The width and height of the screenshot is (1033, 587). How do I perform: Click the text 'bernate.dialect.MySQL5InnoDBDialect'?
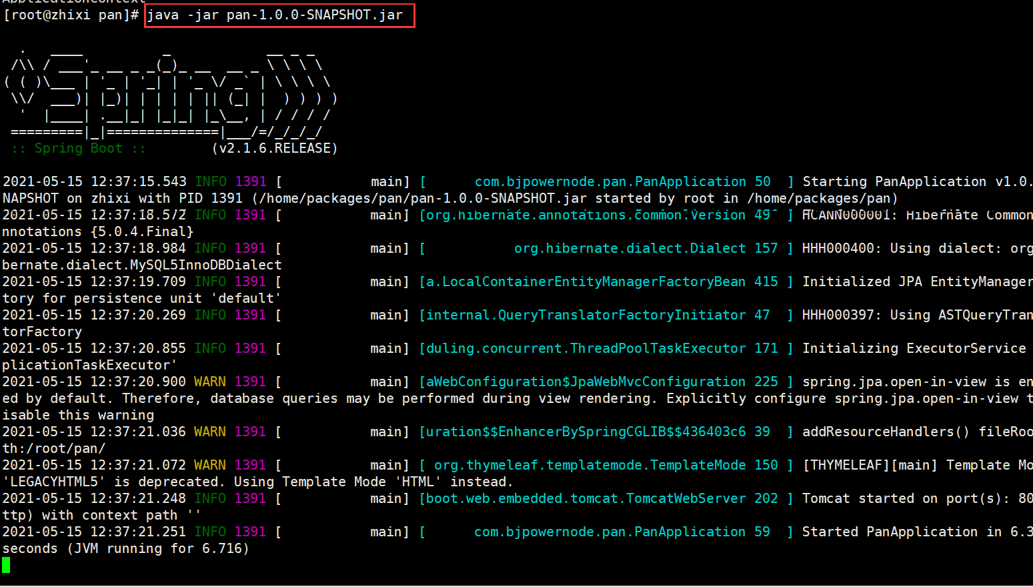142,265
